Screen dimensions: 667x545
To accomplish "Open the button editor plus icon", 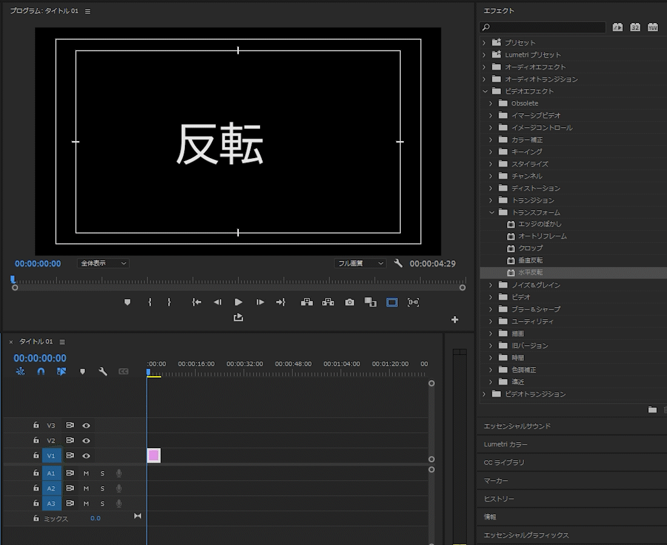I will [x=455, y=320].
